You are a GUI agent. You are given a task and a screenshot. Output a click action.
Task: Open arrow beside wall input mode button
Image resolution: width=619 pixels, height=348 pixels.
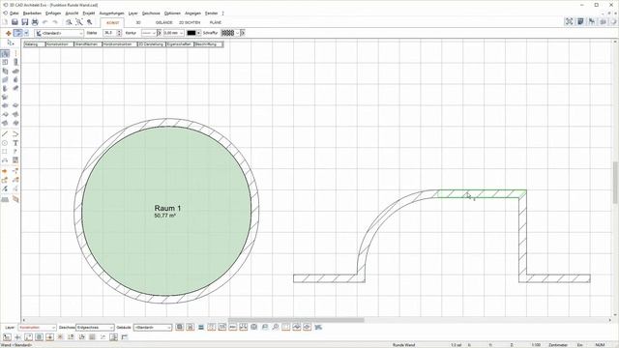pos(26,33)
